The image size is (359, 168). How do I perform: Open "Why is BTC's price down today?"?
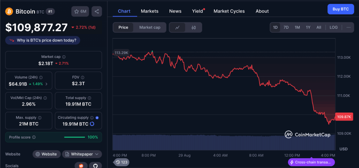pyautogui.click(x=43, y=40)
